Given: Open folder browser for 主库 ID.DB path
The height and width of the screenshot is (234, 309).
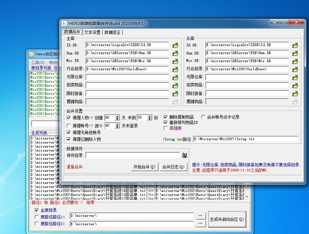Looking at the screenshot, I should point(175,45).
